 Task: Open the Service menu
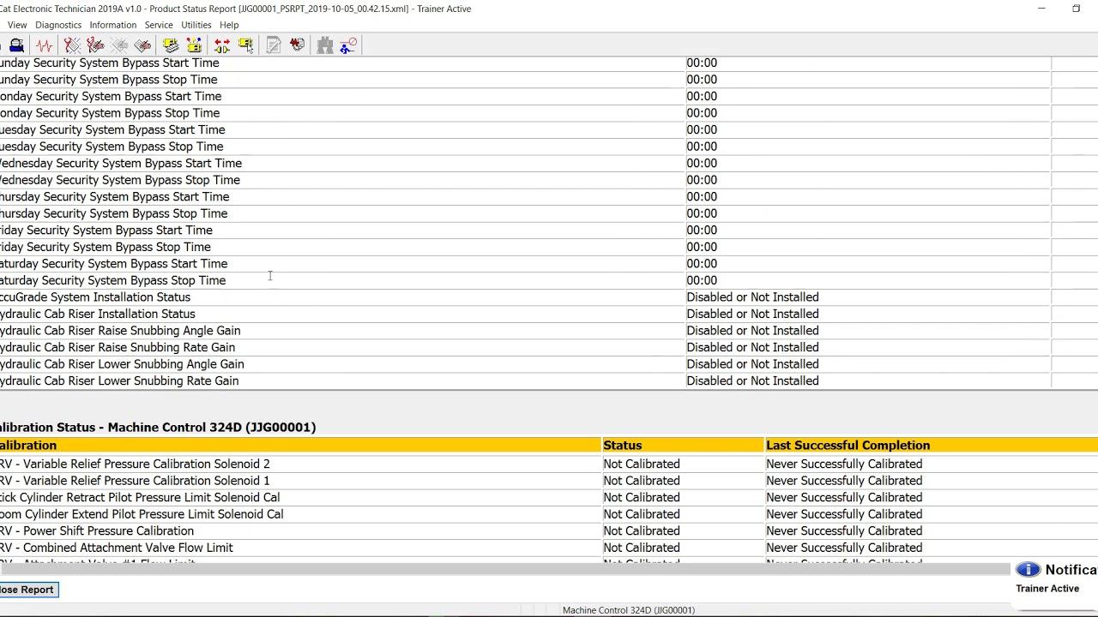tap(159, 25)
